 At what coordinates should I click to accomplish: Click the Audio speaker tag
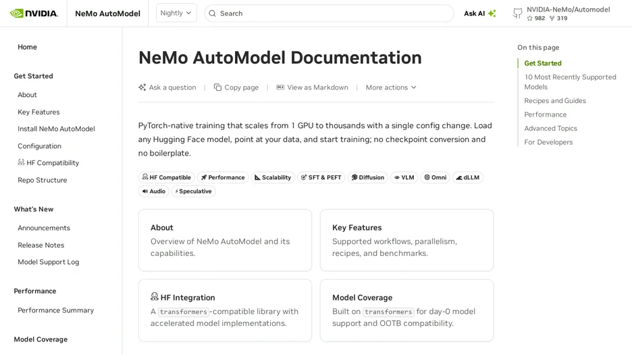154,191
